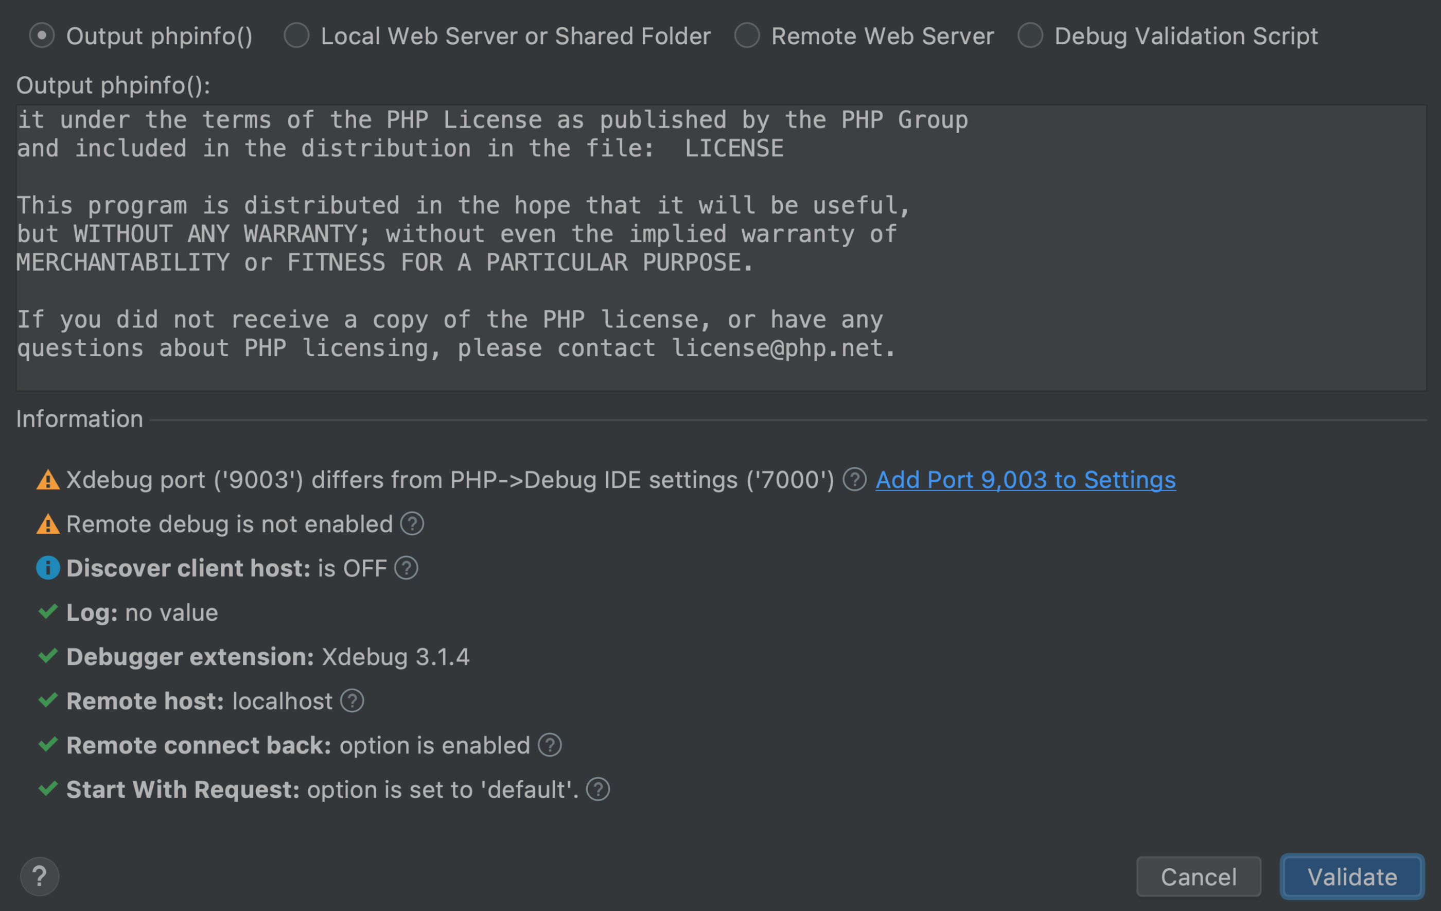Choose Remote Web Server radio button
1441x911 pixels.
(x=747, y=36)
